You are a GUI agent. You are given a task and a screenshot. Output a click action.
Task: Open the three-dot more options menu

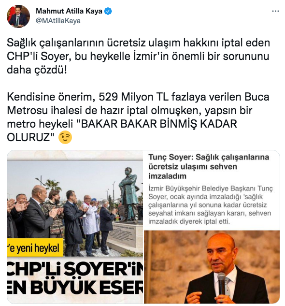pyautogui.click(x=275, y=11)
